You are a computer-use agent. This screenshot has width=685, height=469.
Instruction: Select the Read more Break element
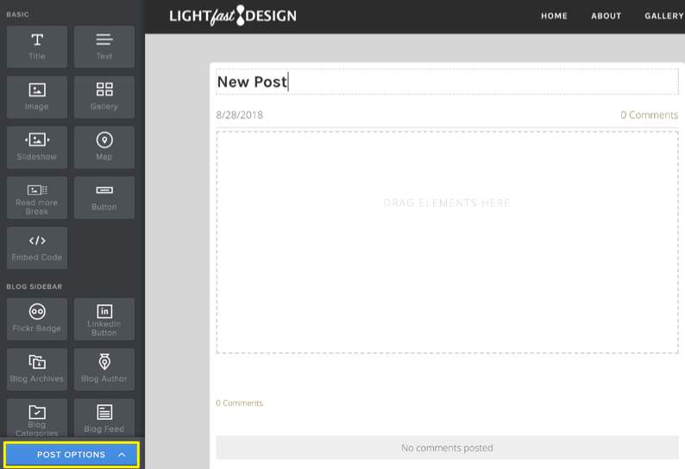[37, 197]
